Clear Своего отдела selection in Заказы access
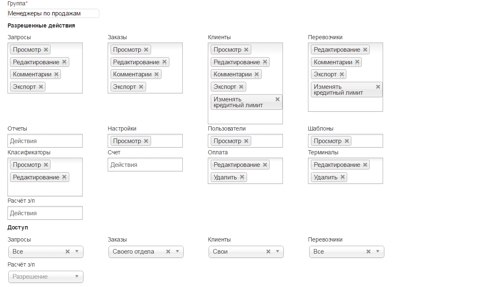This screenshot has width=487, height=287. (168, 252)
